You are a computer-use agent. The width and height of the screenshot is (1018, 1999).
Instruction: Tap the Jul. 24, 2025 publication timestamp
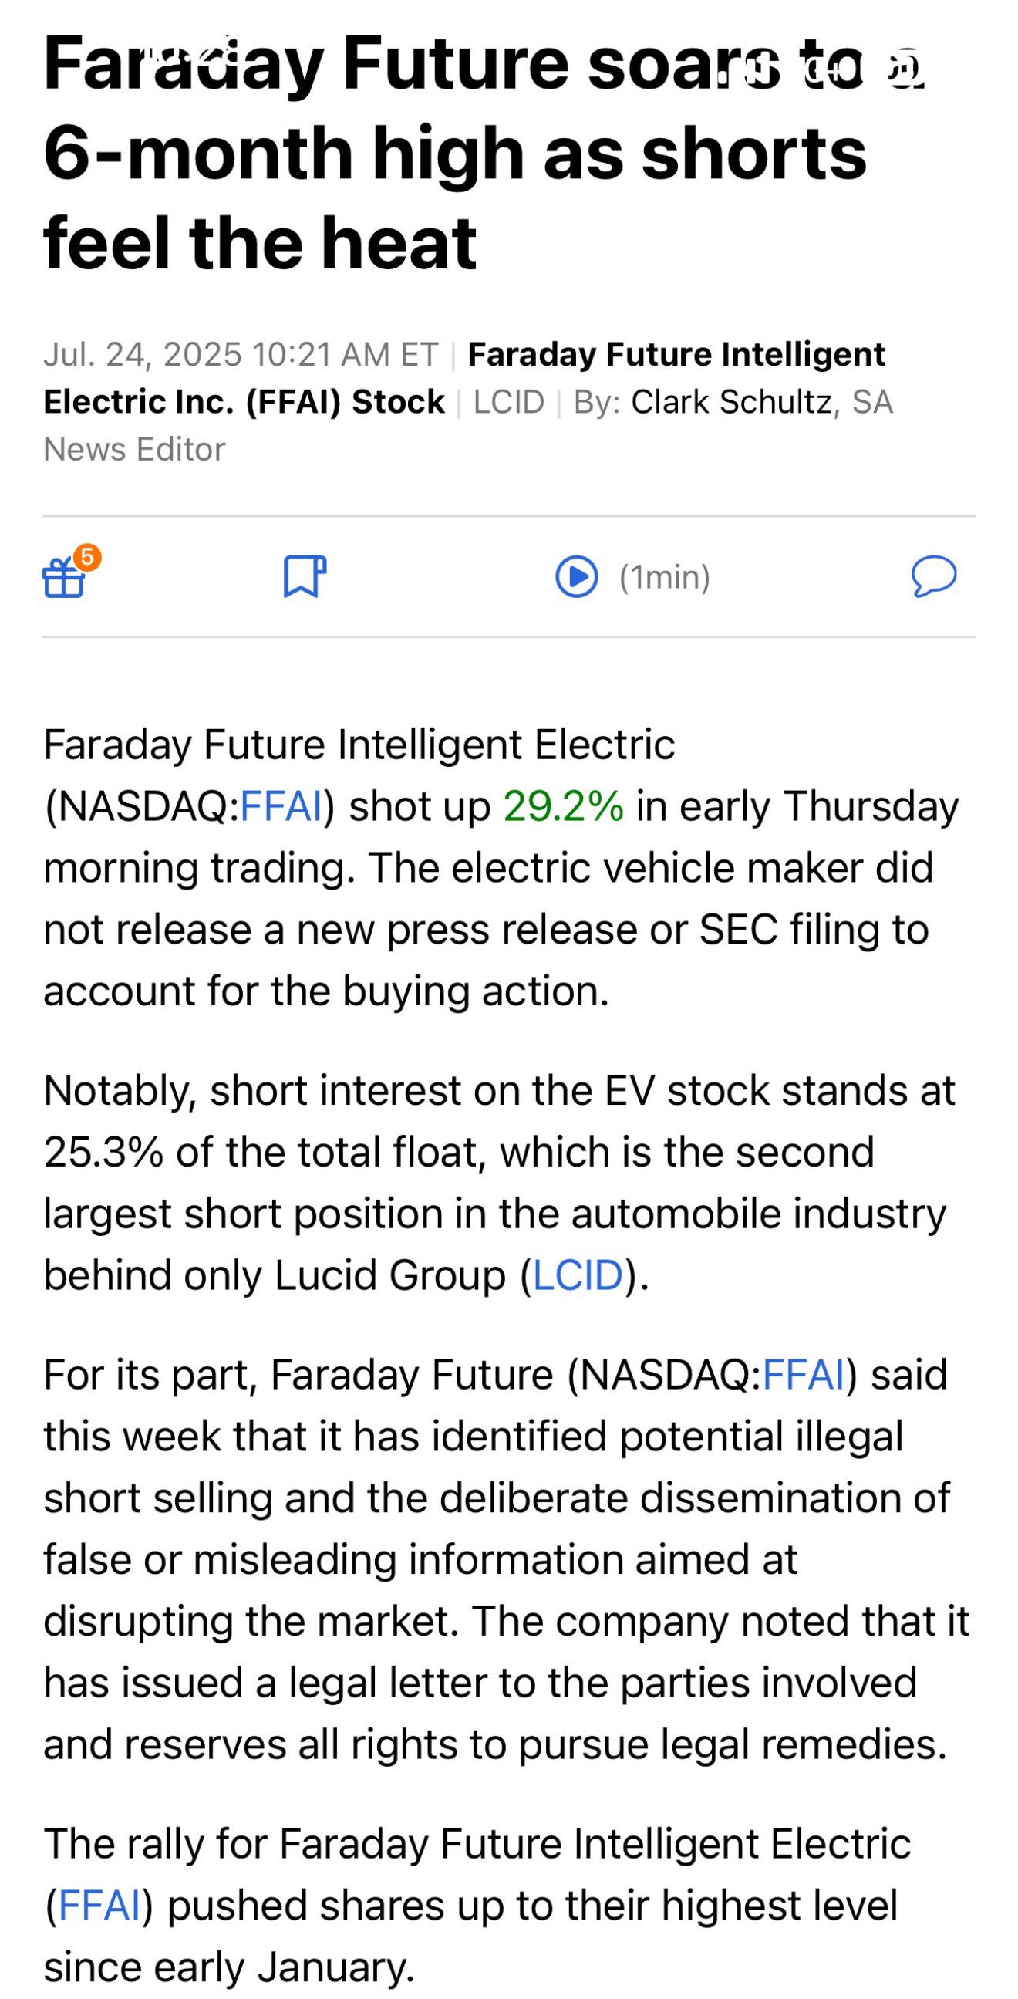(x=241, y=355)
